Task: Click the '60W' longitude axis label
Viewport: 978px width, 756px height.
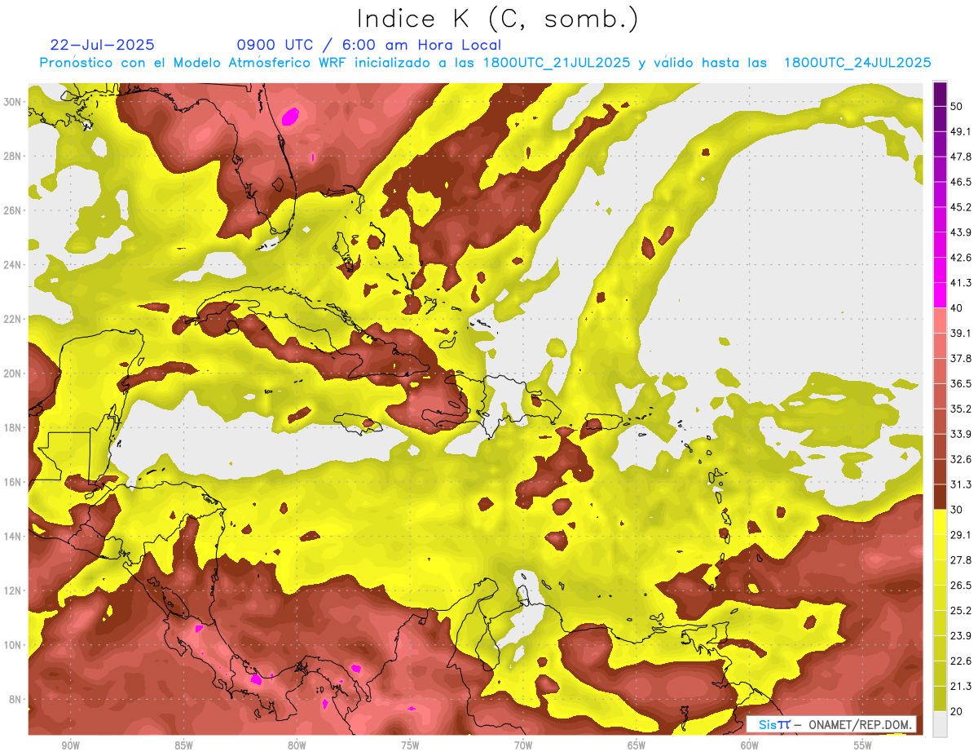Action: point(750,746)
